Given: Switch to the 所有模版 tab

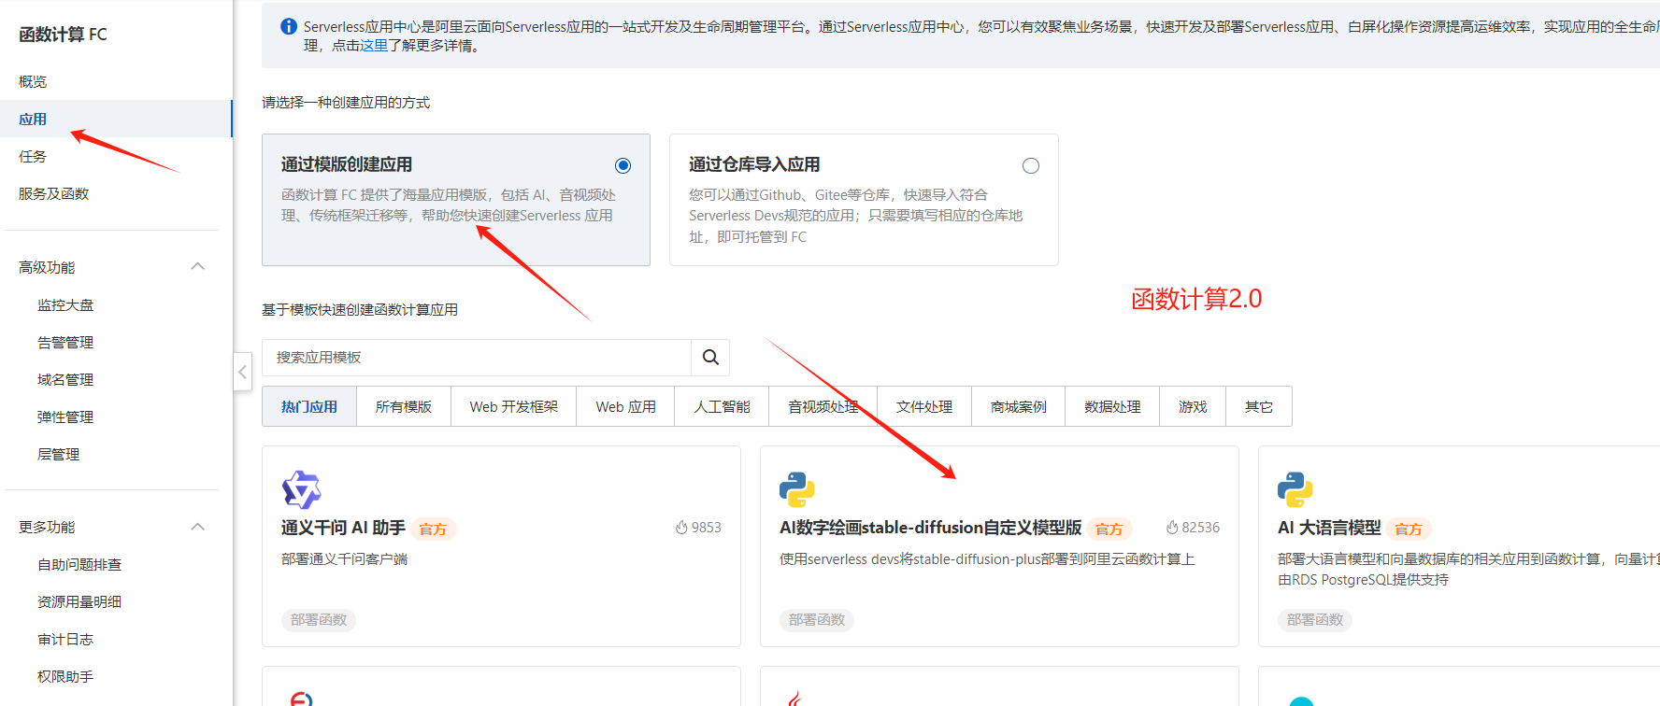Looking at the screenshot, I should [x=404, y=406].
